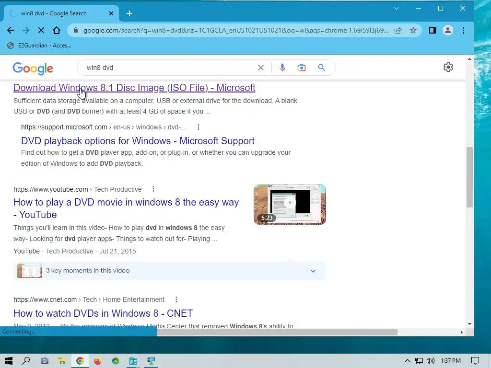This screenshot has height=368, width=491.
Task: Stop loading the page with the X button
Action: 41,30
